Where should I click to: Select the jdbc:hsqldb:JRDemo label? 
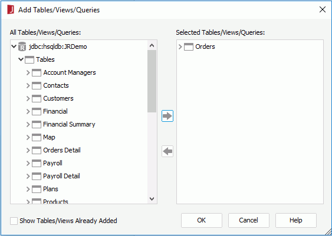[58, 46]
